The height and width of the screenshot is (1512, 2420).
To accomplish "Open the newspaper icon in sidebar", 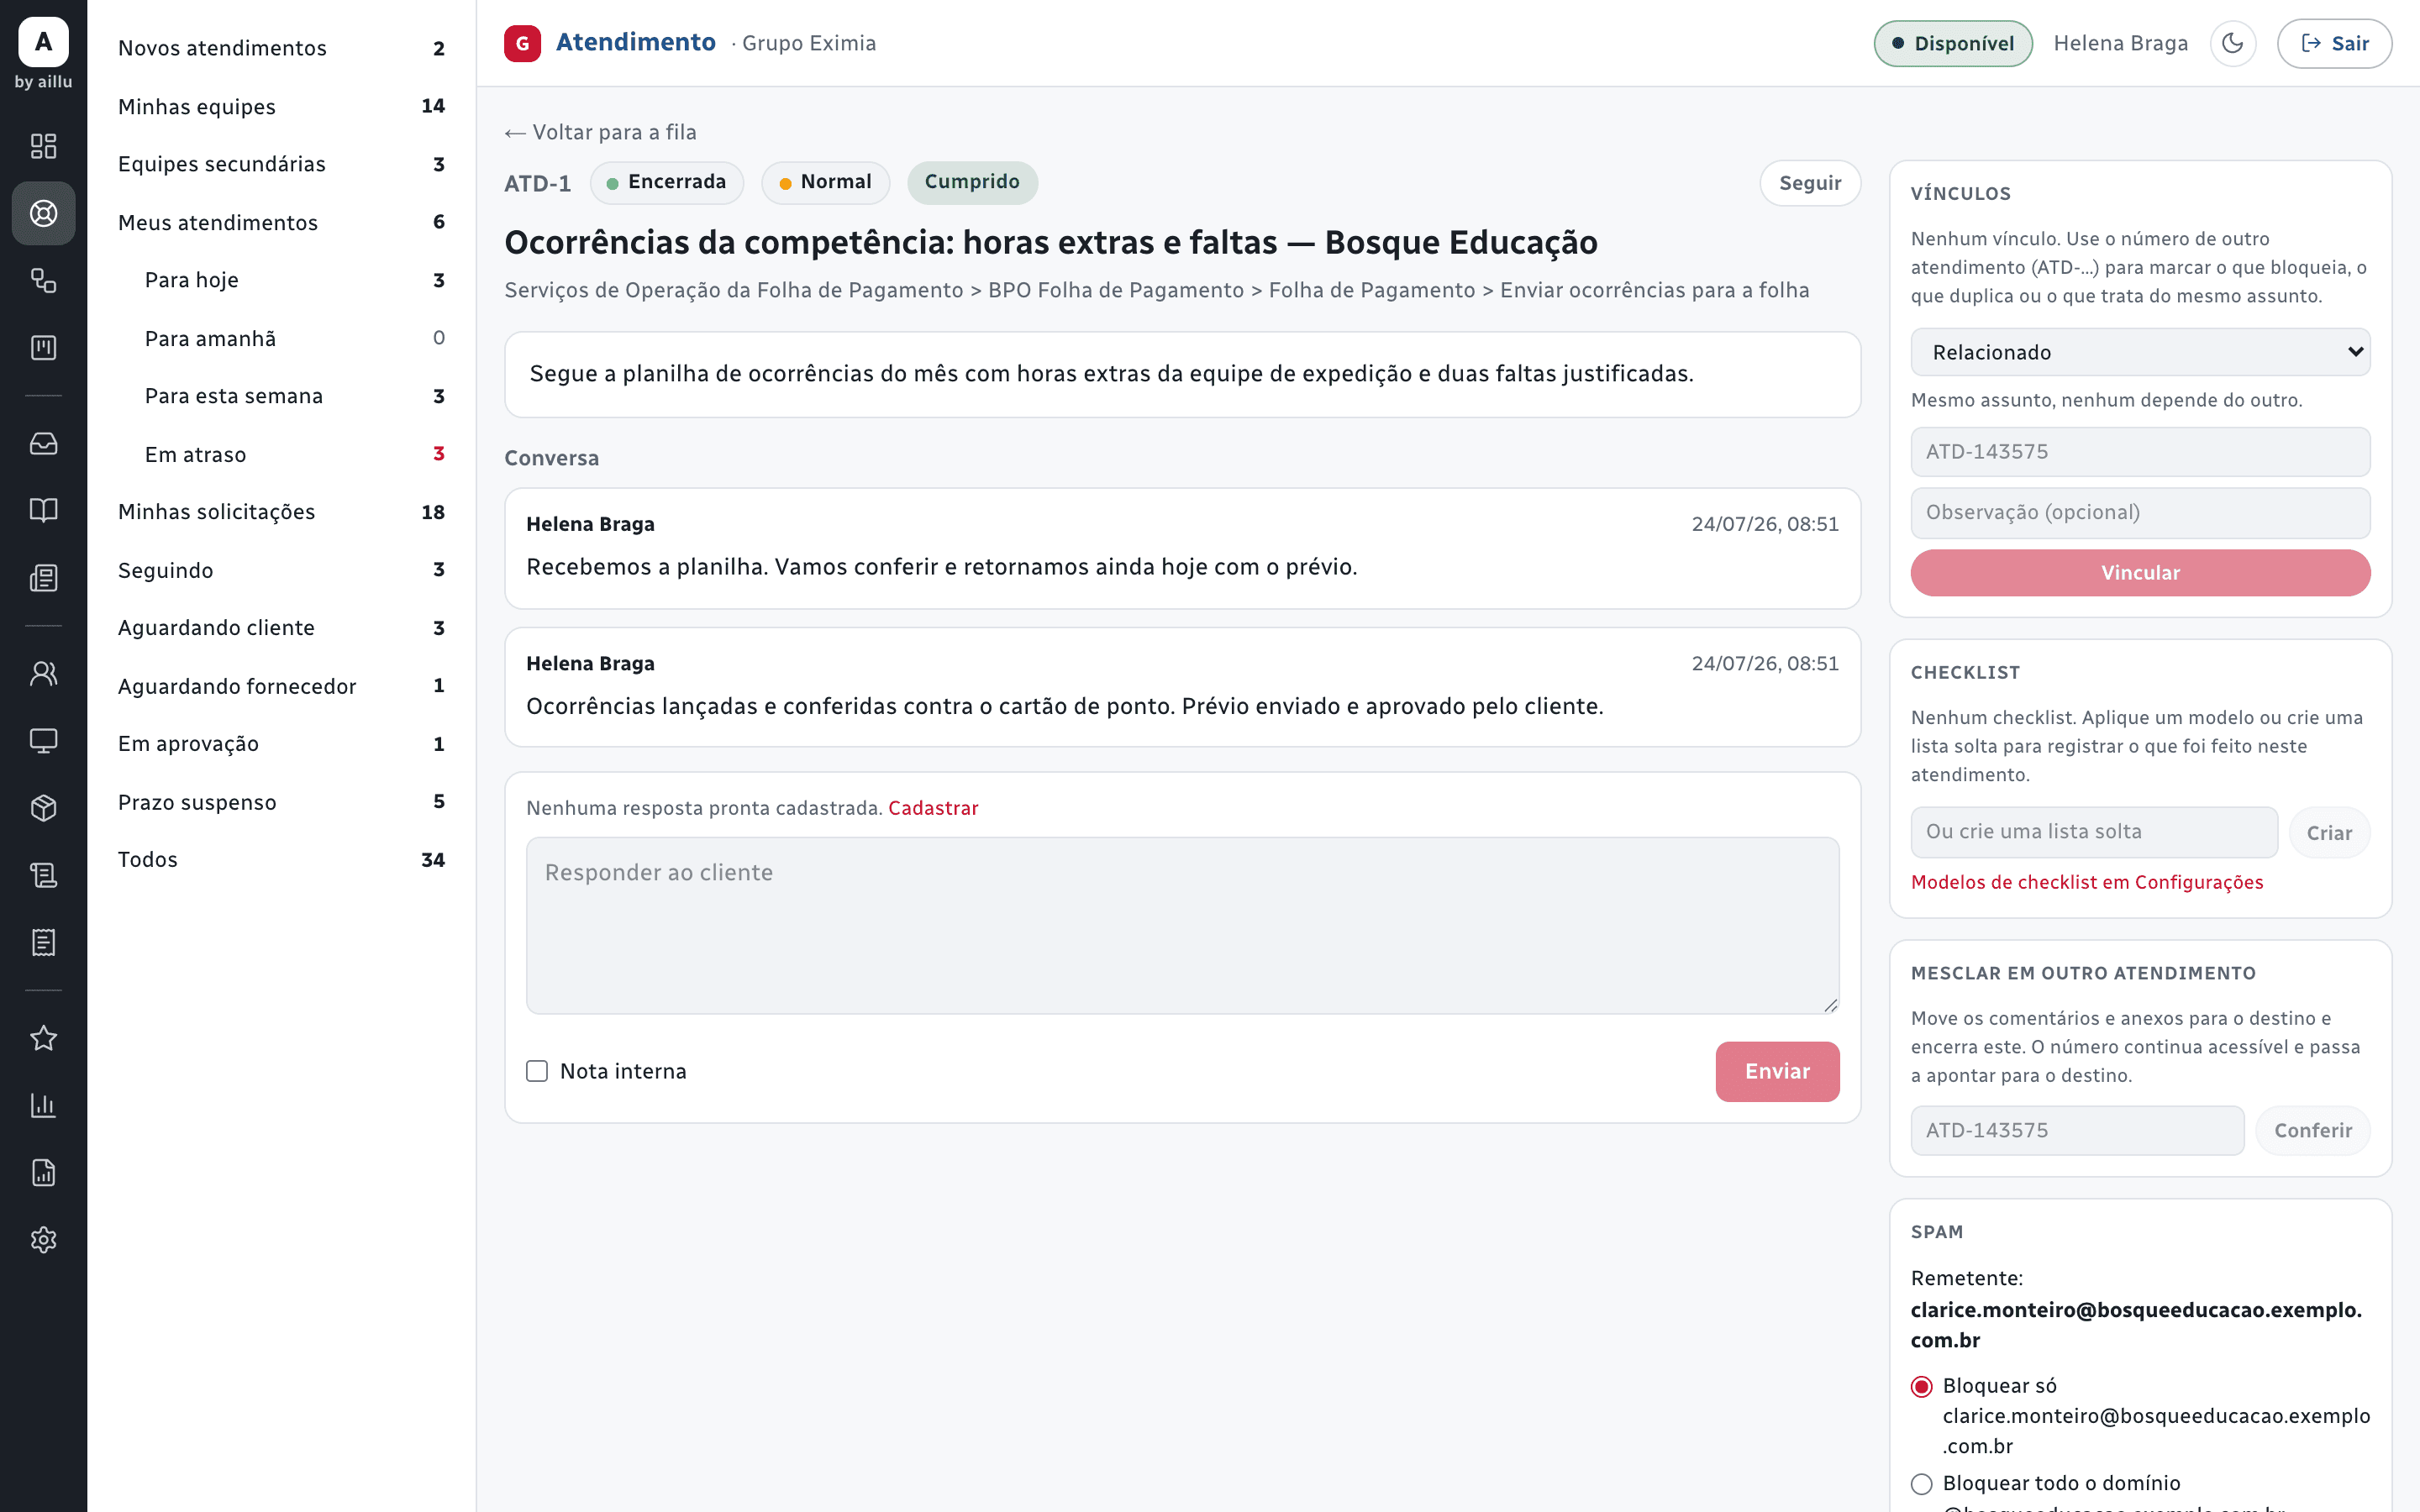I will click(43, 577).
